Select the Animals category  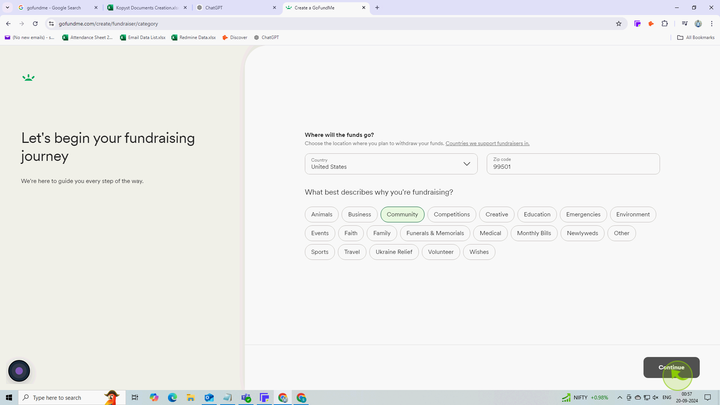[322, 214]
